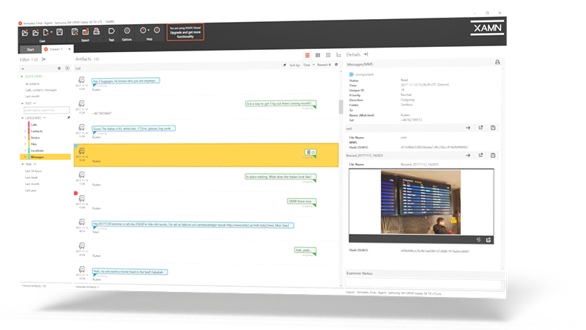
Task: Save the smil attachment
Action: [493, 128]
